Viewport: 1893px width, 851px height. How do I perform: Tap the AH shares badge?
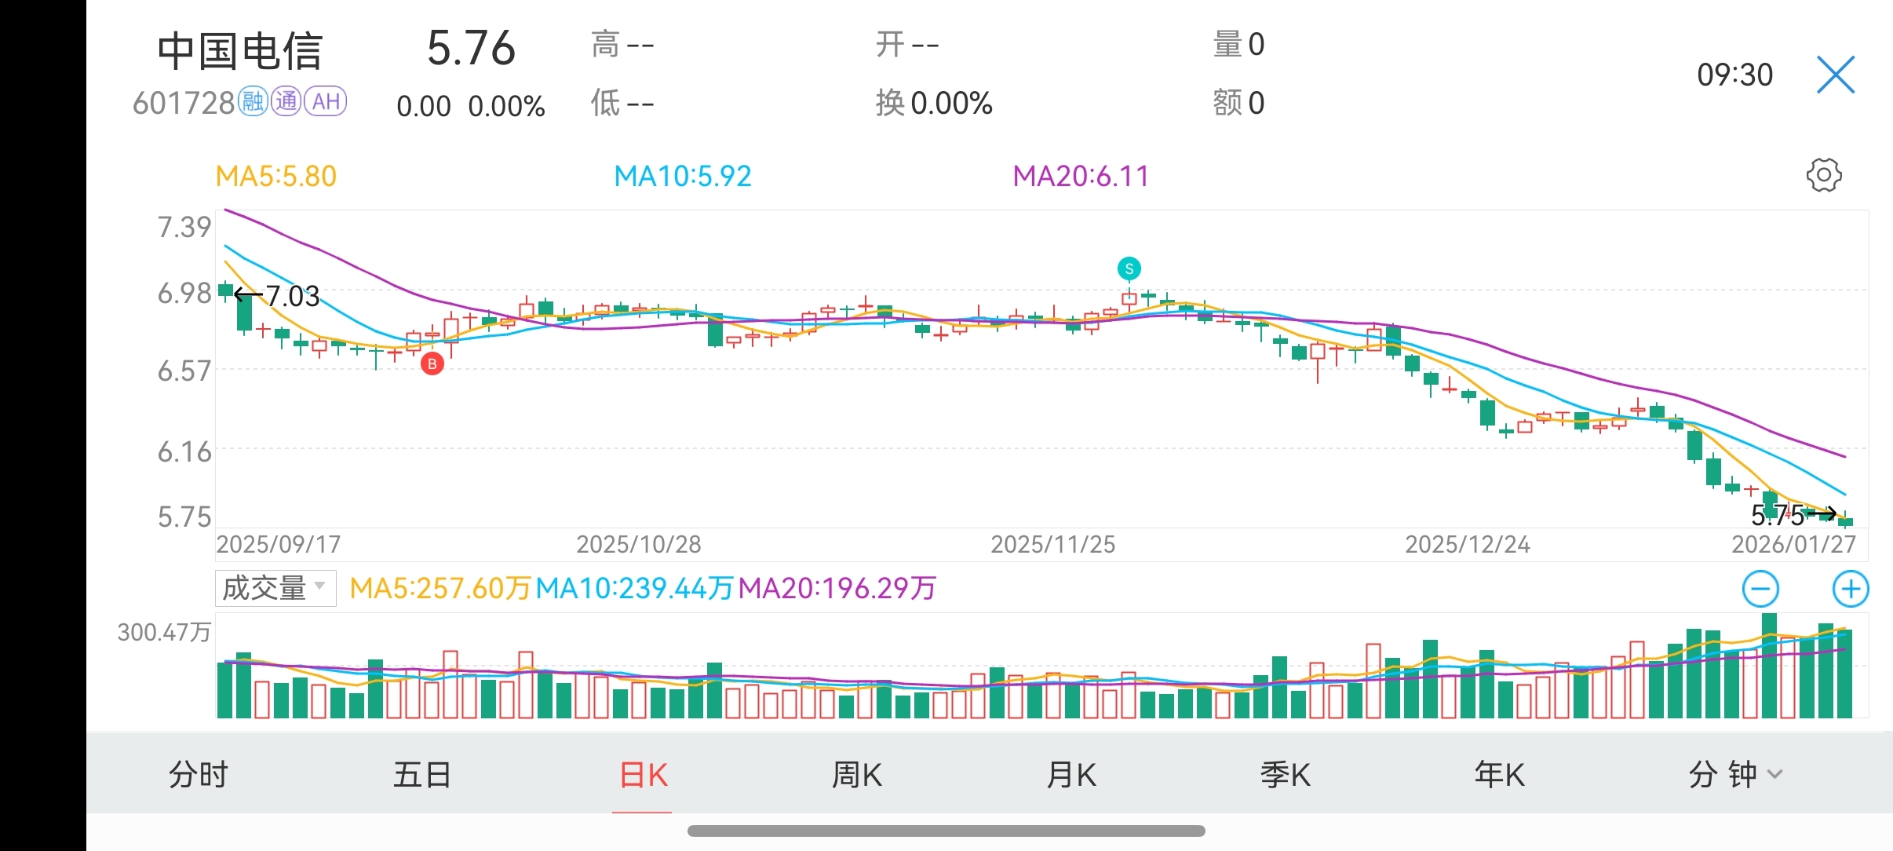tap(326, 102)
